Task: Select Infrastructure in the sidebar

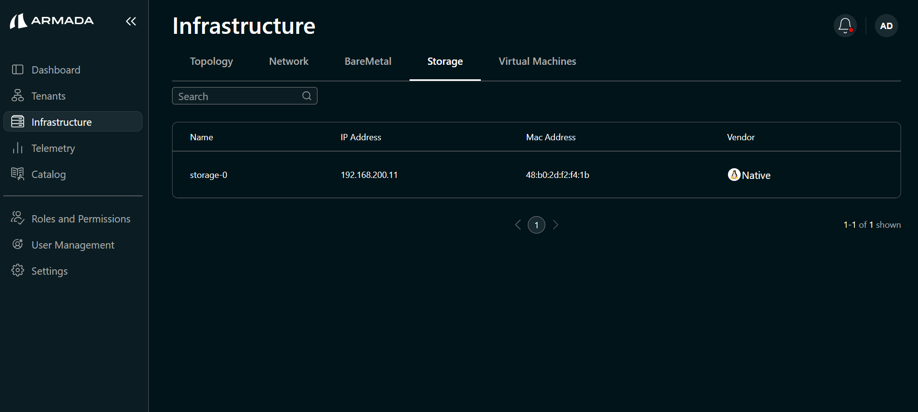Action: pos(73,121)
